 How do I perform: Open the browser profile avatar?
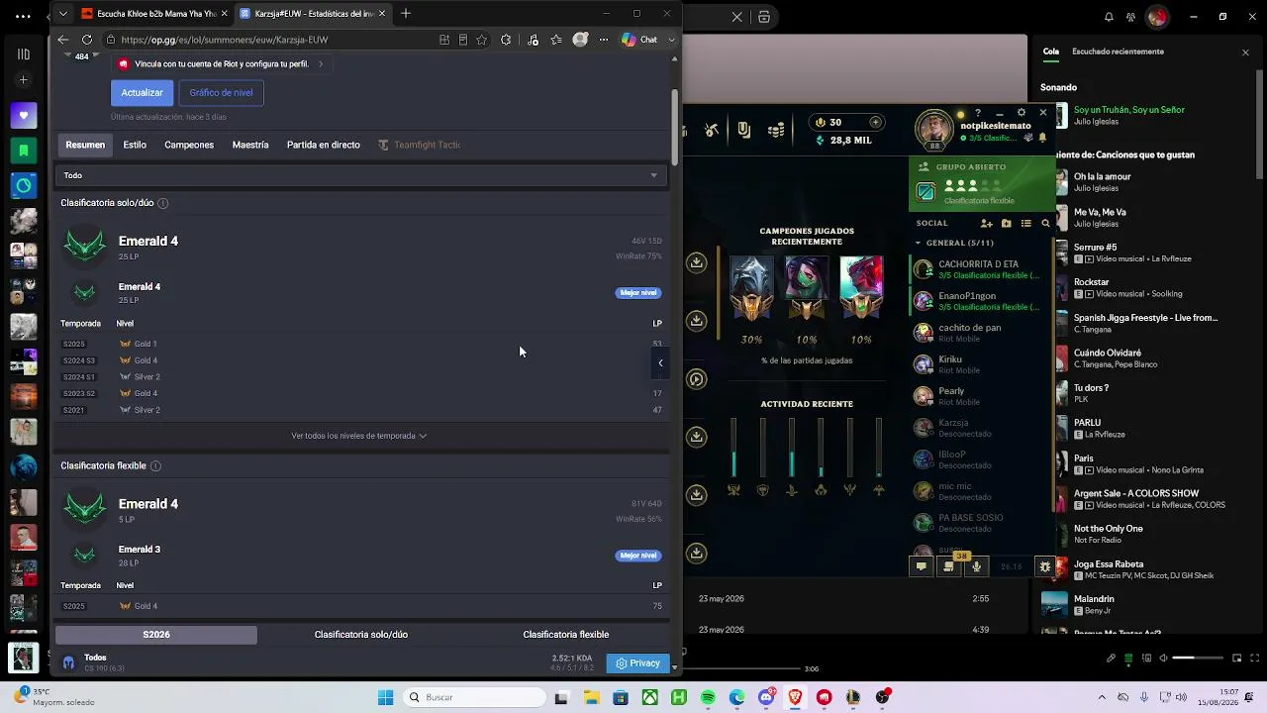(580, 40)
